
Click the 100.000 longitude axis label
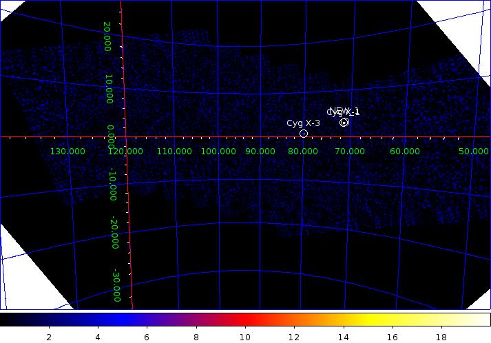pos(218,152)
